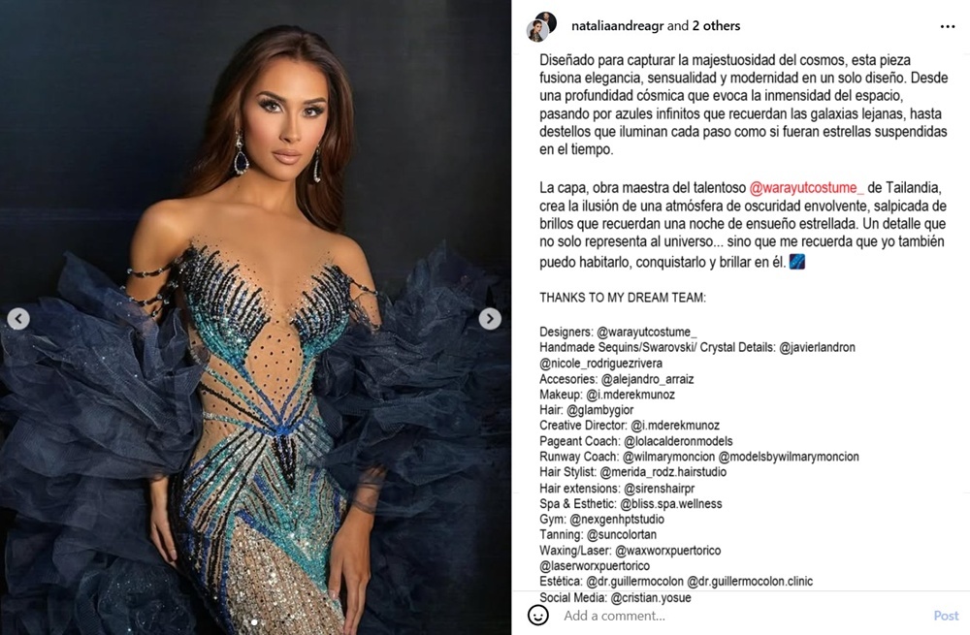Go to the next photo in the carousel
The width and height of the screenshot is (970, 635).
click(x=490, y=318)
